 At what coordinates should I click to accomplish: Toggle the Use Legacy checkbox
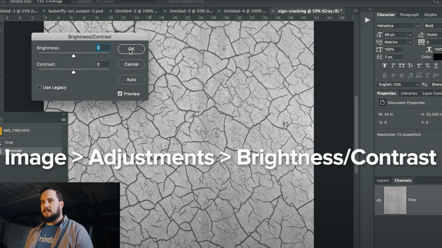(39, 87)
